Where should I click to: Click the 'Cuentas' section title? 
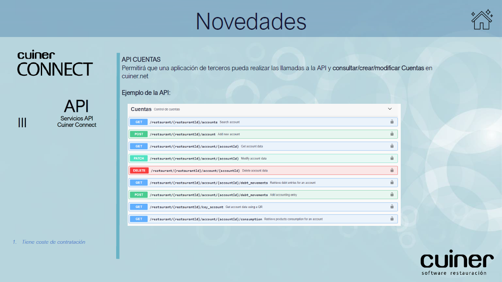141,109
